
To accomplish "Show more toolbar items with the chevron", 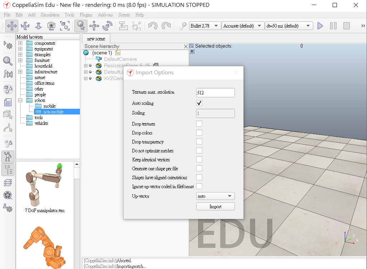I will click(x=363, y=26).
